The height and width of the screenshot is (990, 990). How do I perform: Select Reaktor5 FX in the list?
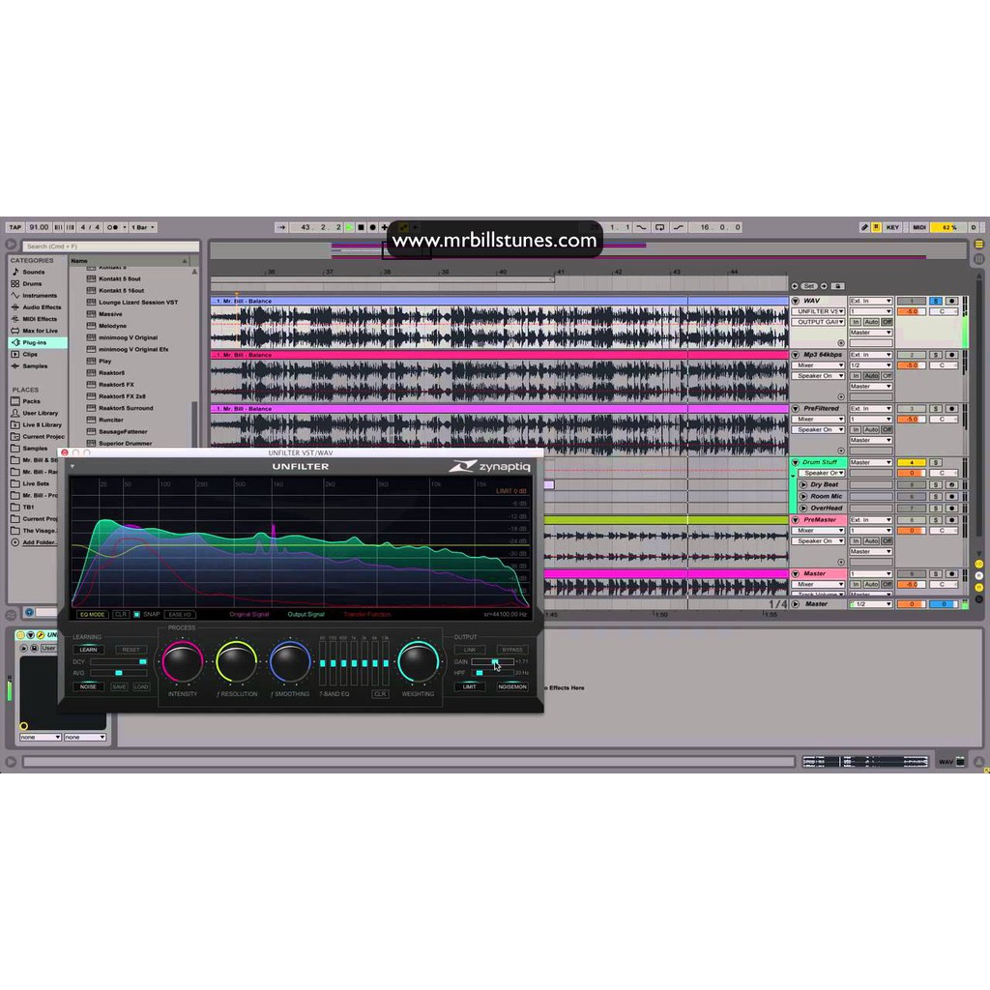pyautogui.click(x=116, y=385)
